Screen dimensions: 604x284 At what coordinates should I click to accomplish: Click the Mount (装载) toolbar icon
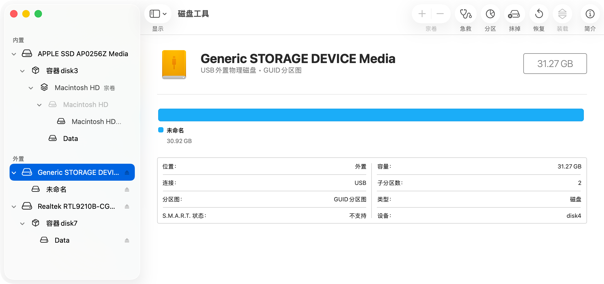(x=562, y=14)
